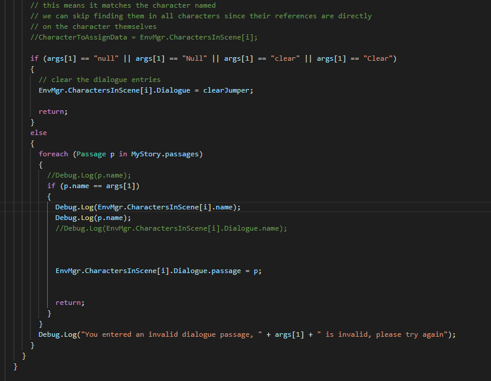
Task: Click the comment "on the character themselves"
Action: [x=93, y=27]
